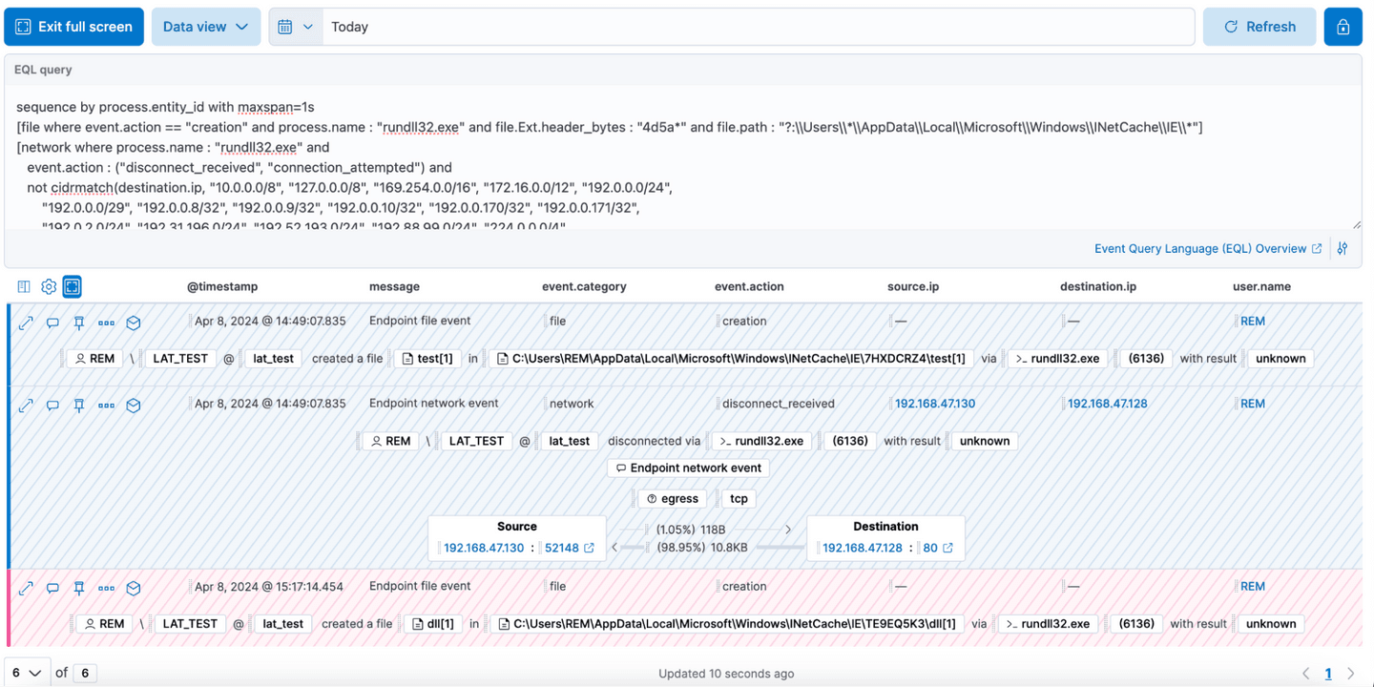Open EQL settings sliders icon

(x=1343, y=249)
